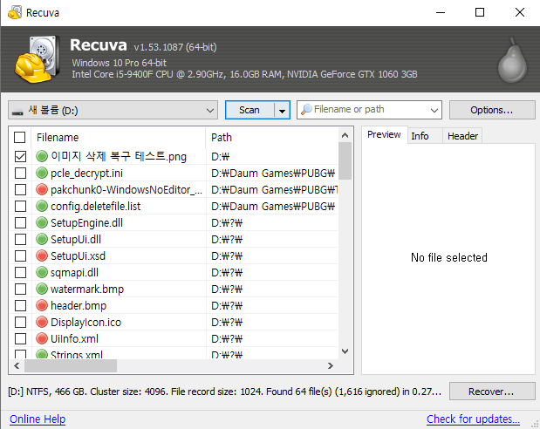
Task: Click the green status dot of SetupUi.dll
Action: coord(42,239)
